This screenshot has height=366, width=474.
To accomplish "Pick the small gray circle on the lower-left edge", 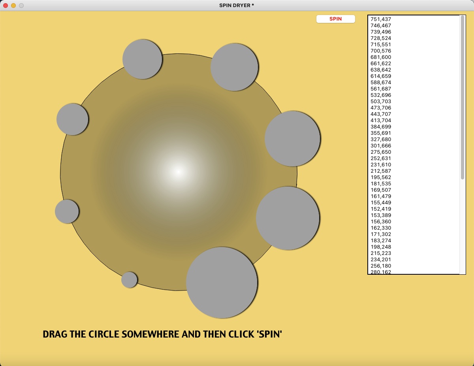I will click(x=67, y=211).
